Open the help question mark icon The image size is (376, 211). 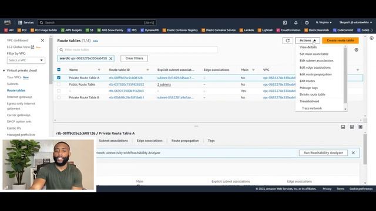tap(307, 22)
